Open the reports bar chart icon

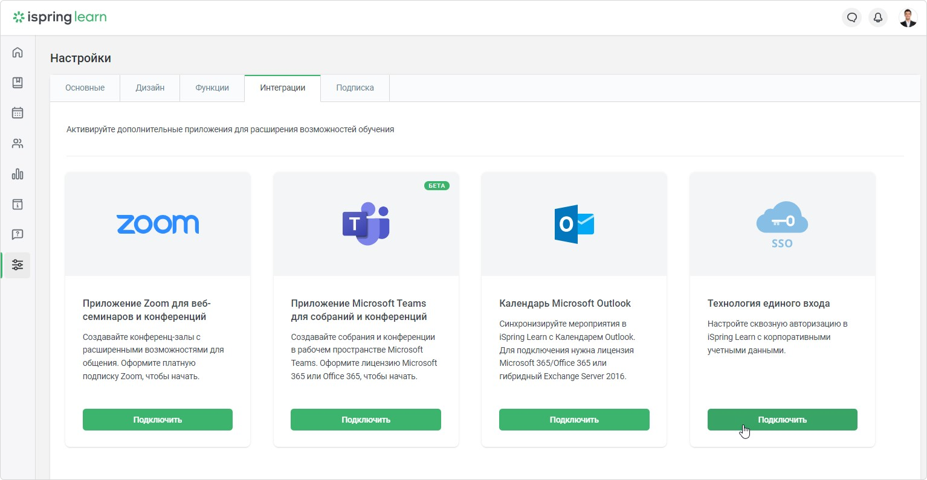pos(18,174)
